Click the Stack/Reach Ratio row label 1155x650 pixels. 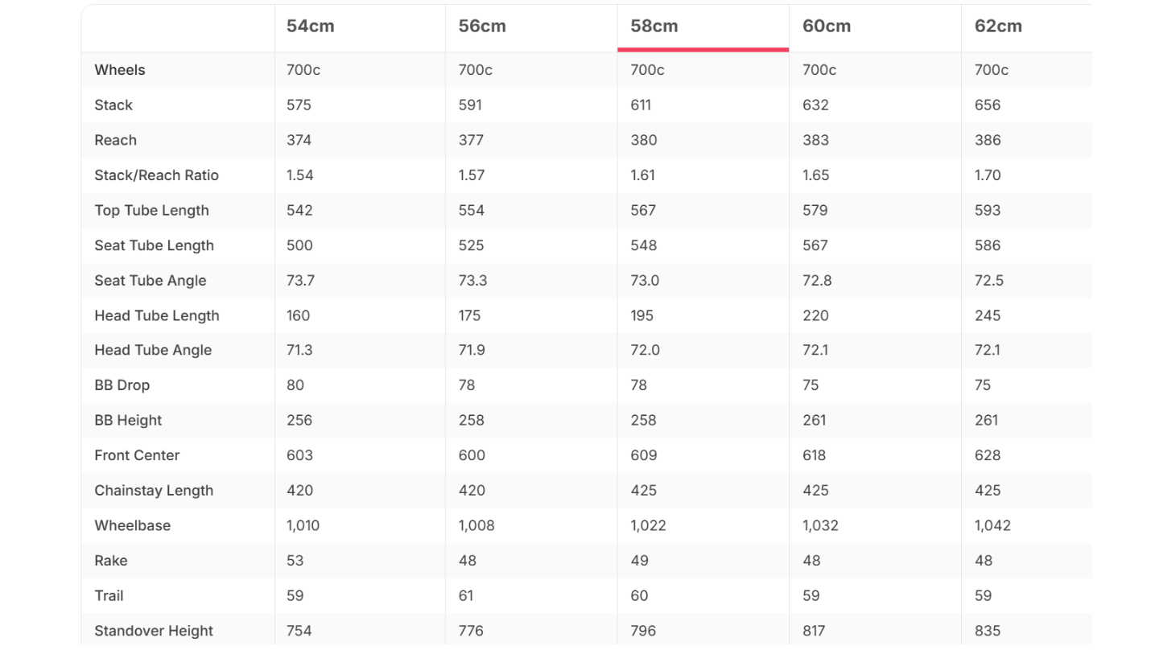point(157,175)
